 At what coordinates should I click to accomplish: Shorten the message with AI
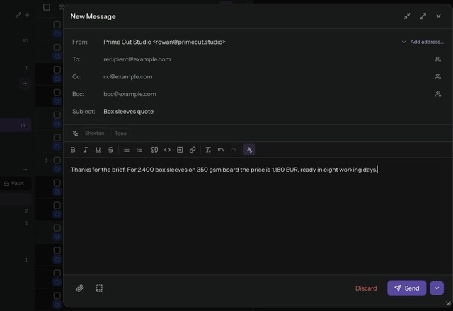[x=94, y=134]
